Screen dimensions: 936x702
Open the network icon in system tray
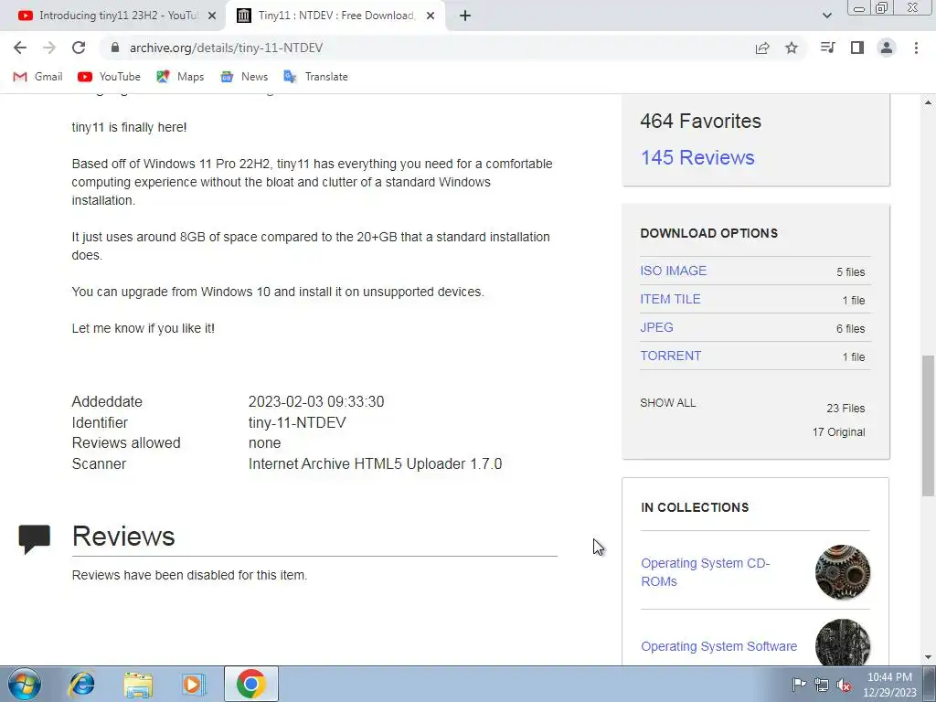click(x=822, y=685)
